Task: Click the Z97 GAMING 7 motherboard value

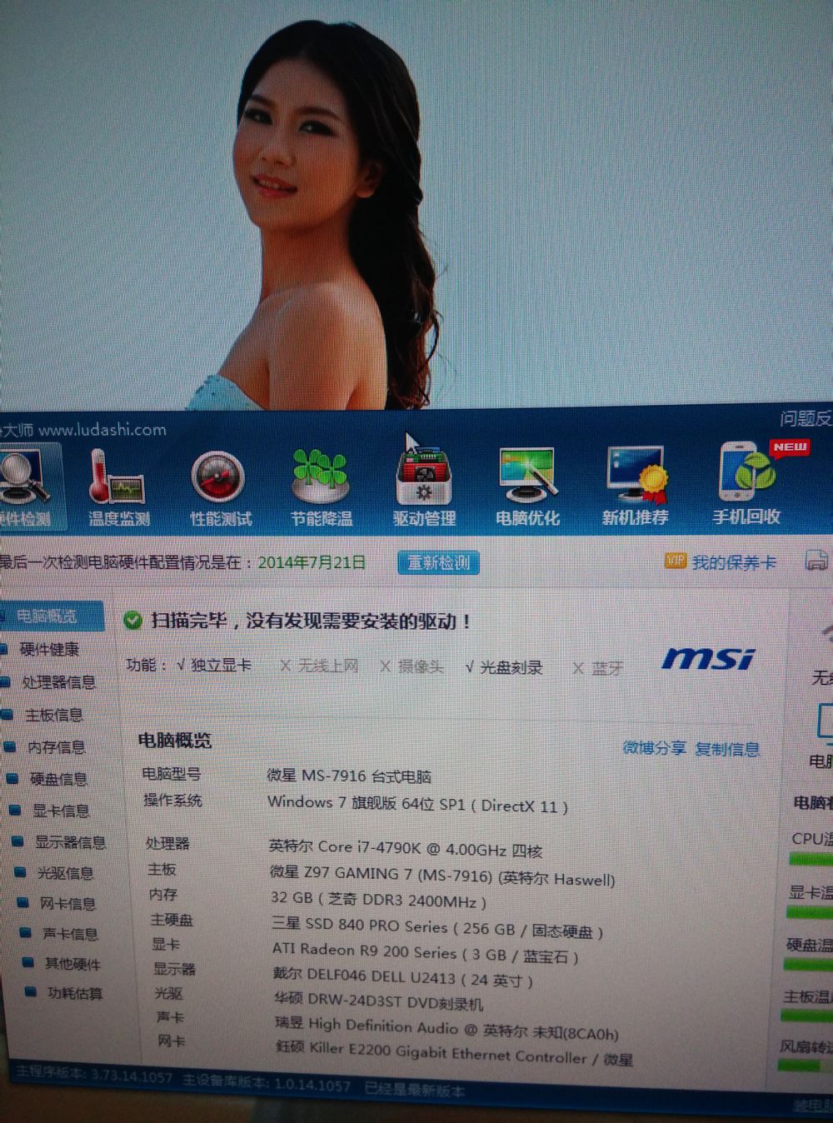Action: tap(442, 876)
